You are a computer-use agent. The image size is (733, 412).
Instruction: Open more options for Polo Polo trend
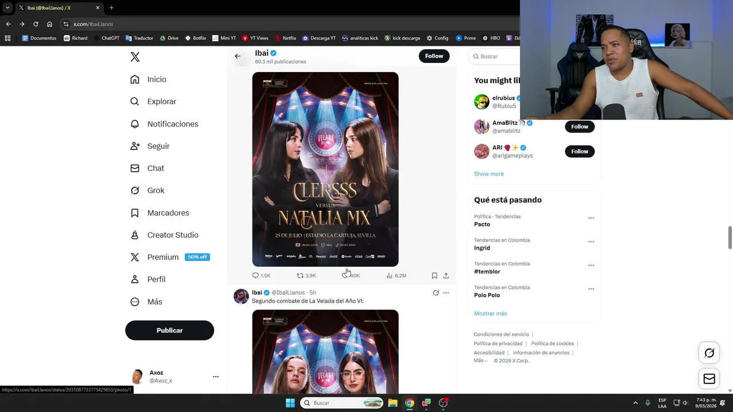(591, 289)
